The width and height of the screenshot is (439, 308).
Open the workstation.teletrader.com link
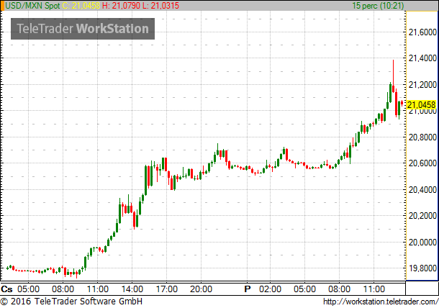pos(381,302)
